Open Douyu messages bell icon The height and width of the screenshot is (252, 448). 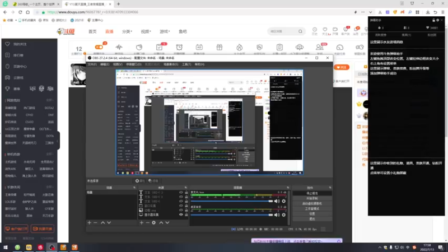[356, 30]
